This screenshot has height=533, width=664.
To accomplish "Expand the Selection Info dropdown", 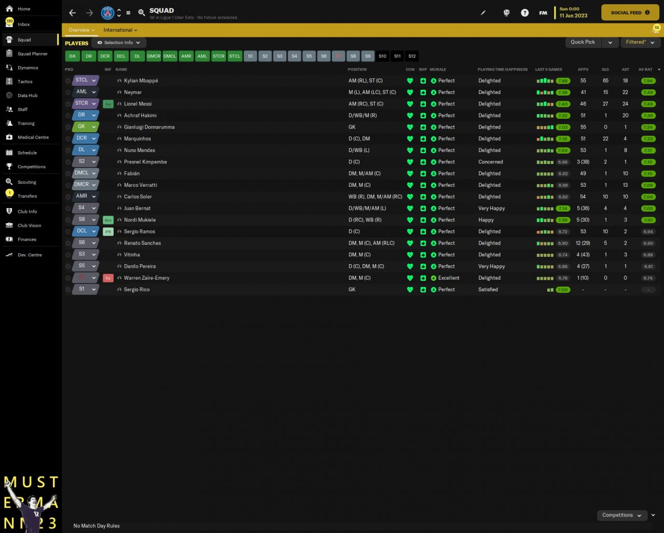I will (119, 43).
